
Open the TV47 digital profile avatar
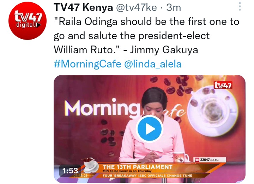coord(28,21)
